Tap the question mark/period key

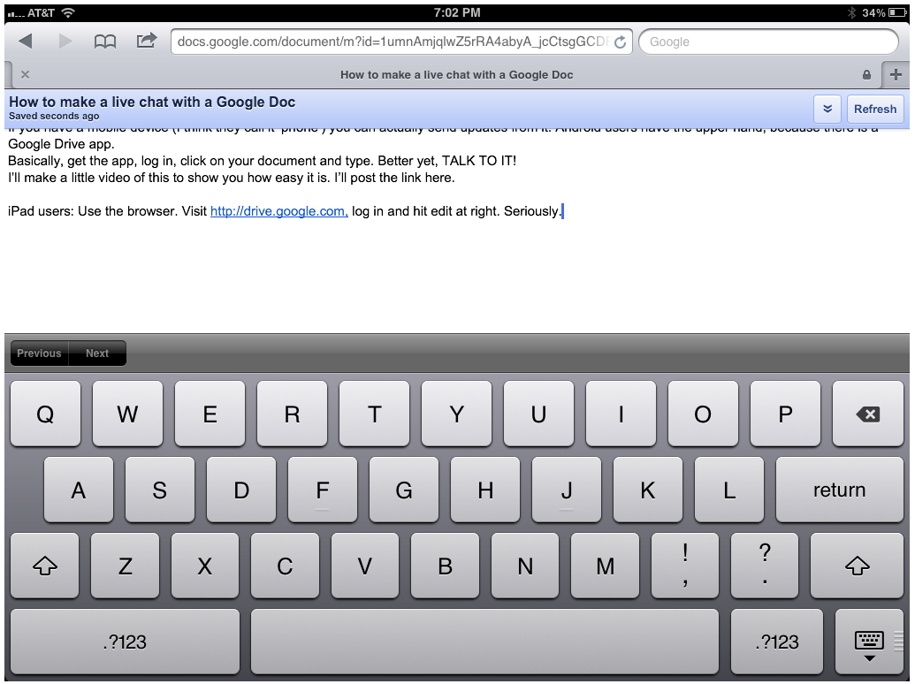pos(765,566)
